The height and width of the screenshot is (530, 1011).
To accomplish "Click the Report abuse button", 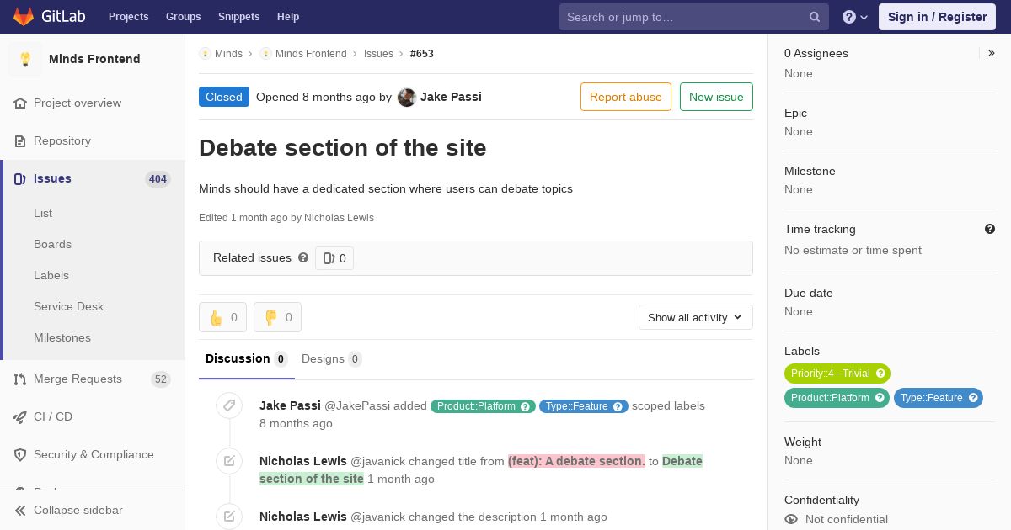I will click(625, 97).
